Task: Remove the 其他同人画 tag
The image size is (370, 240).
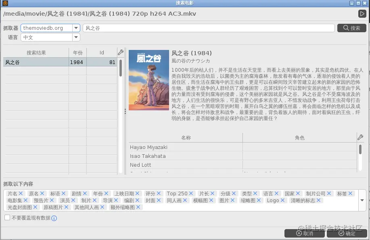Action: 102,207
